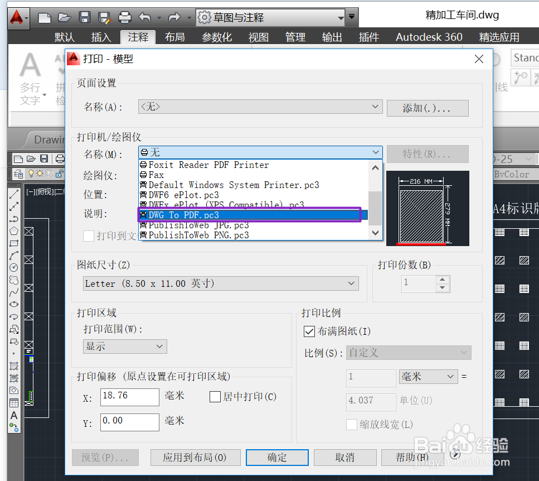The height and width of the screenshot is (481, 539).
Task: Select the Arc draw tool
Action: (14, 256)
